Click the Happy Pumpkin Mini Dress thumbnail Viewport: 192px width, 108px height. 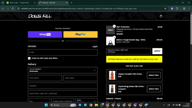click(112, 75)
